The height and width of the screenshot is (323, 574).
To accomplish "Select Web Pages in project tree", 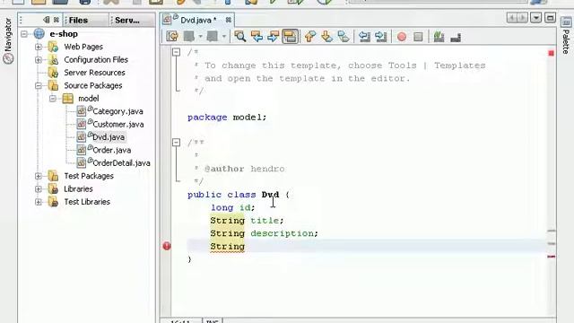I will (83, 47).
